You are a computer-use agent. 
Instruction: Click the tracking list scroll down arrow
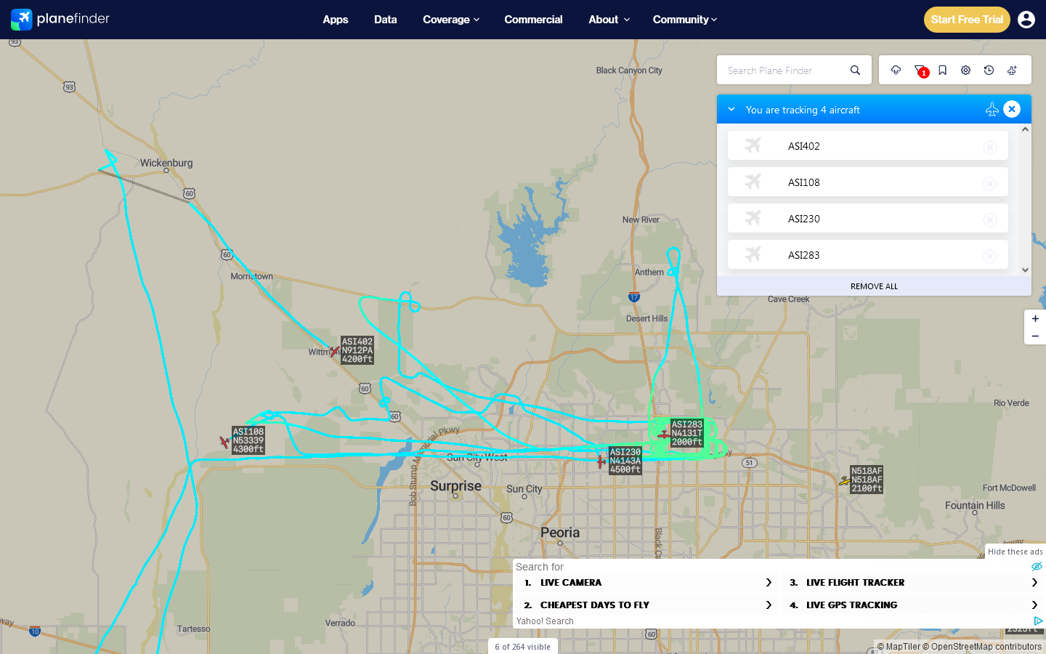click(1025, 270)
